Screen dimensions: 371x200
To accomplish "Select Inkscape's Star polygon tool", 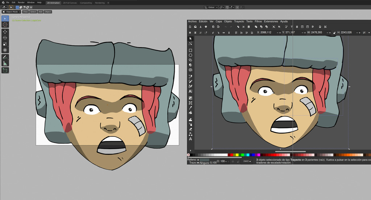I will (x=191, y=60).
